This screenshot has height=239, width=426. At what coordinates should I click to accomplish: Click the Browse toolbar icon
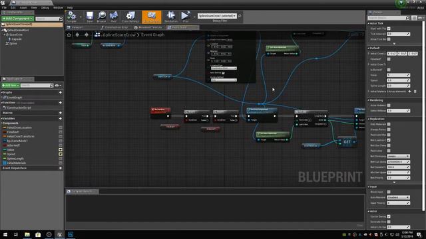point(102,17)
